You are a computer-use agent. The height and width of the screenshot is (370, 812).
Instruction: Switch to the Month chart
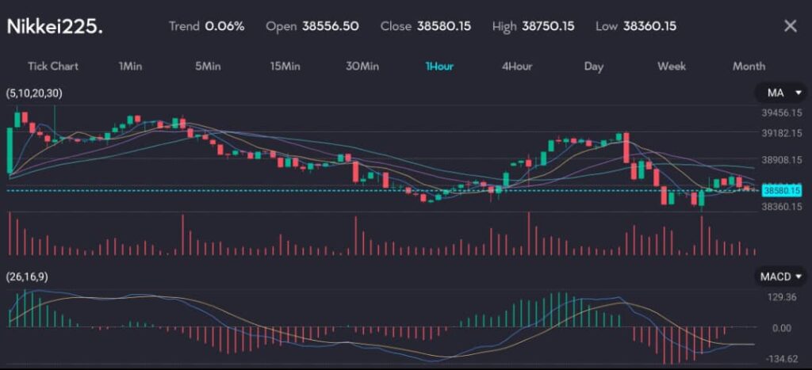click(x=749, y=66)
